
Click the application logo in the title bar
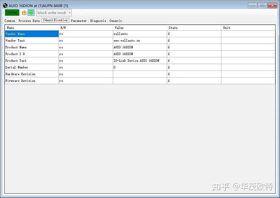click(x=5, y=5)
